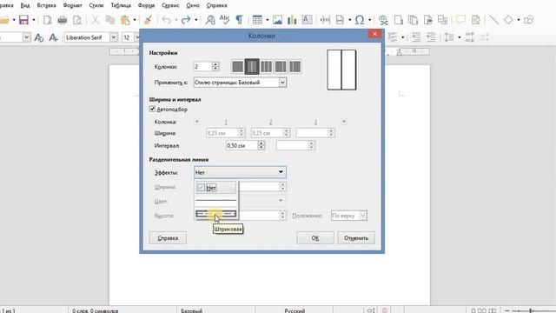The image size is (556, 313).
Task: Select three-column layout preset
Action: click(x=266, y=66)
